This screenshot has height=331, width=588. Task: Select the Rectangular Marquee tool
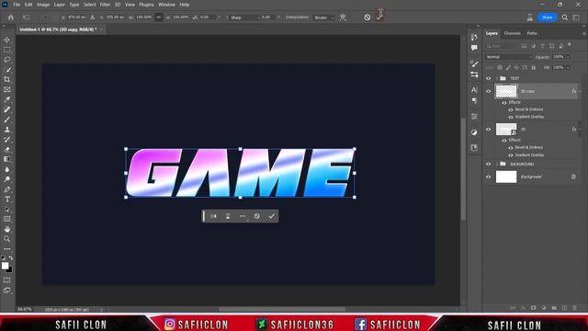pyautogui.click(x=7, y=50)
